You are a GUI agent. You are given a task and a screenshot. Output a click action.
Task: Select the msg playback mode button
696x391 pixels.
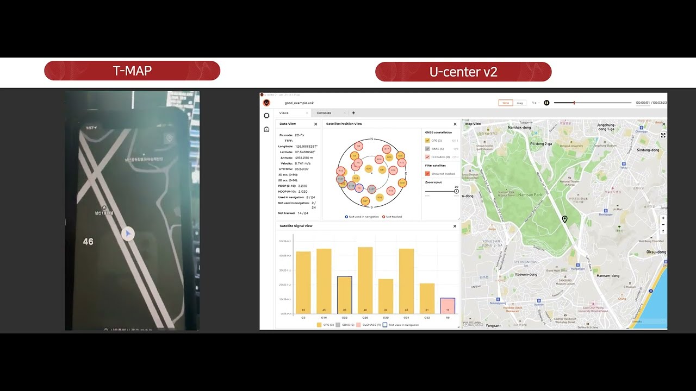pyautogui.click(x=520, y=103)
